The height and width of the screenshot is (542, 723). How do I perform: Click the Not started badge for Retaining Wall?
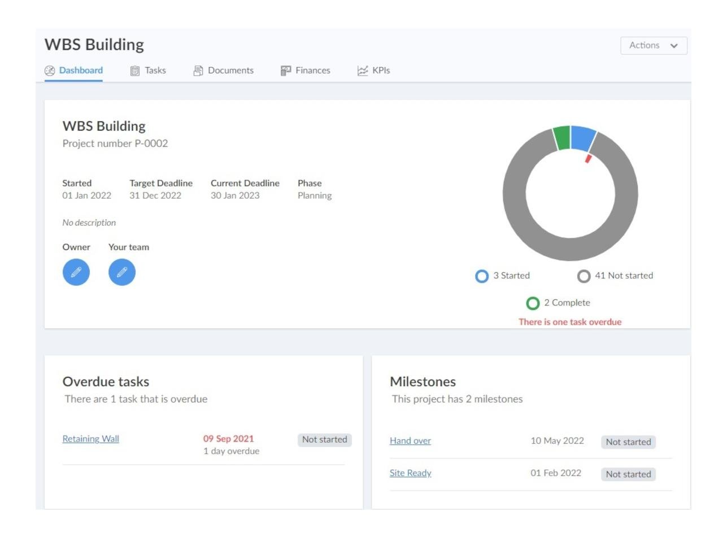click(324, 440)
